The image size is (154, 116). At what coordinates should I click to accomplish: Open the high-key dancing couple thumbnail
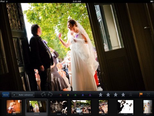(x=125, y=107)
